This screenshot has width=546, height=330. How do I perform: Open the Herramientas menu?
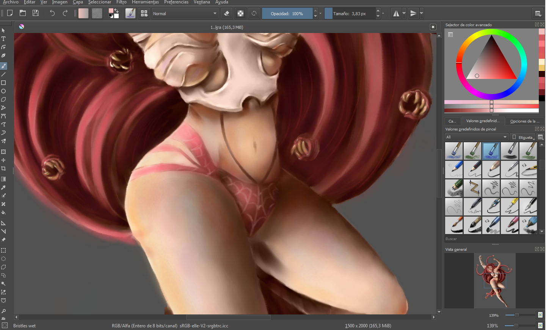[145, 2]
